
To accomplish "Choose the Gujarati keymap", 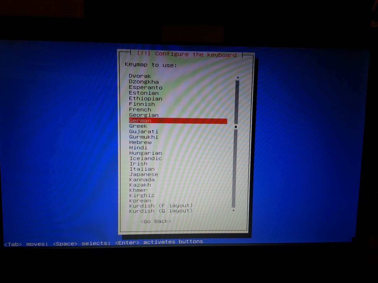I will 144,132.
